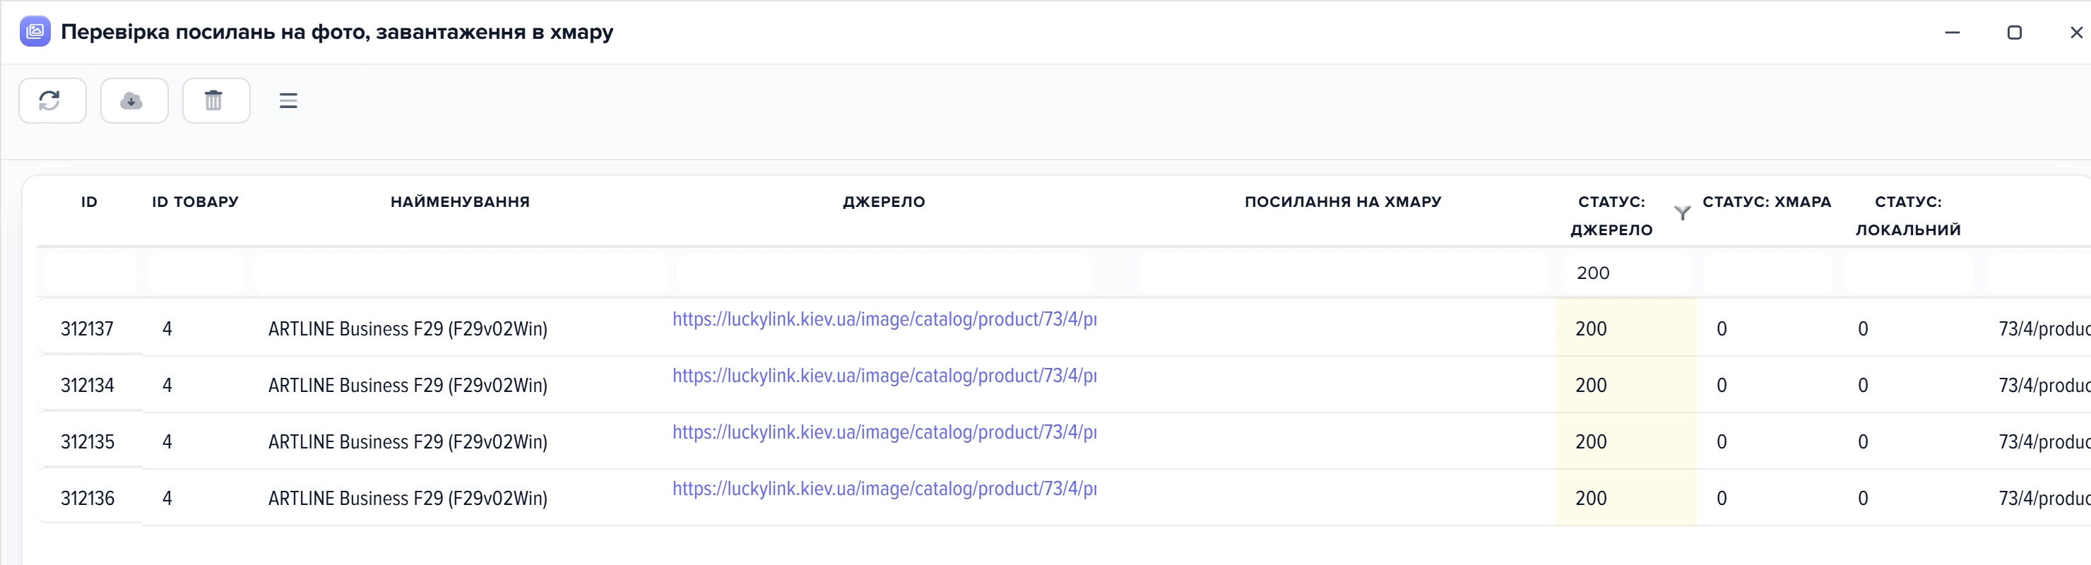Open the source link in row 312136
This screenshot has width=2091, height=565.
[x=884, y=489]
